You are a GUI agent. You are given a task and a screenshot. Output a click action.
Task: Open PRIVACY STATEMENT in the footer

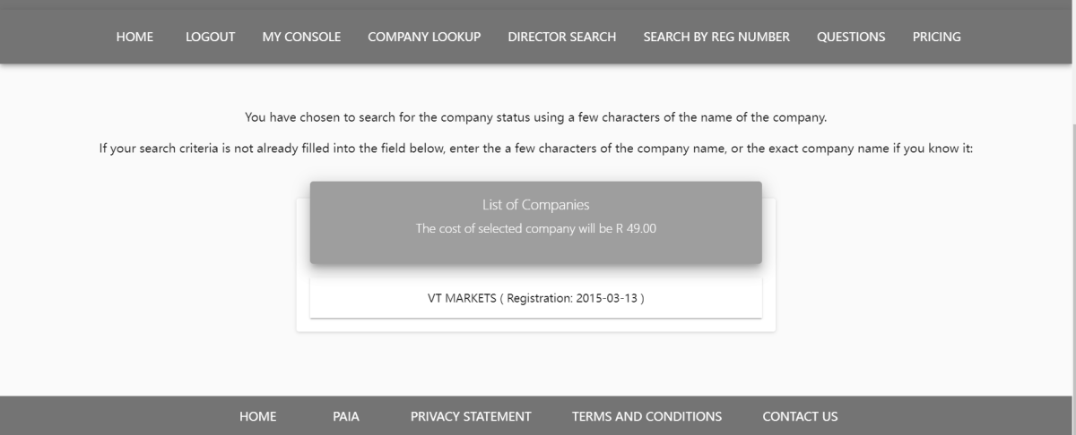(x=471, y=416)
